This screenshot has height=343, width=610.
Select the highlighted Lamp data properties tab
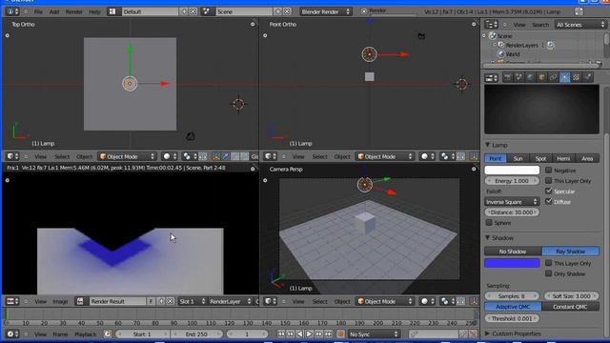[x=565, y=77]
